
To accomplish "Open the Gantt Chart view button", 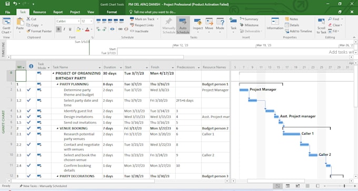I will pyautogui.click(x=6, y=25).
